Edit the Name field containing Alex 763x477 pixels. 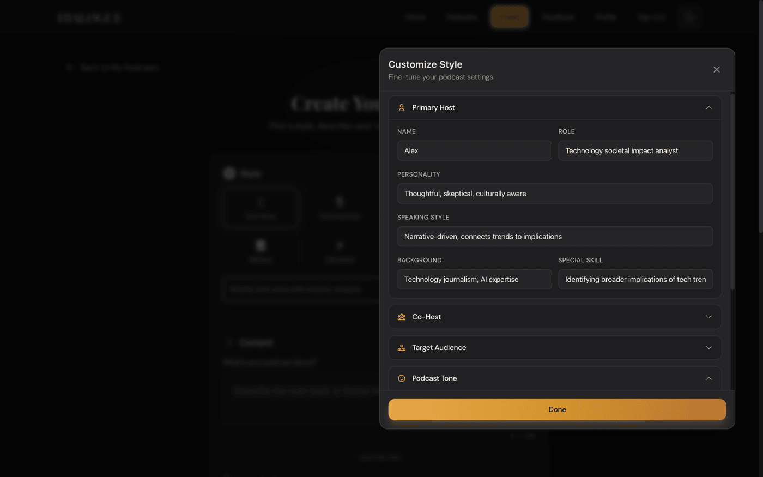(474, 151)
